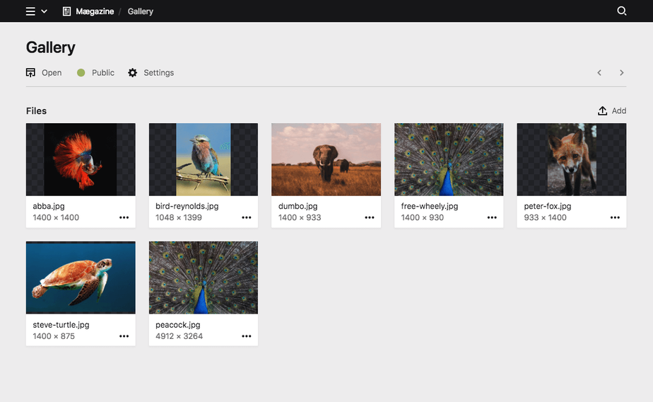Open the free-wheely.jpg peacock thumbnail
The height and width of the screenshot is (402, 653).
coord(449,159)
